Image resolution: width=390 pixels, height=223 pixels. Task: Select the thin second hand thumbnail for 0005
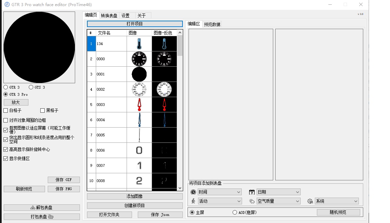pos(139,135)
